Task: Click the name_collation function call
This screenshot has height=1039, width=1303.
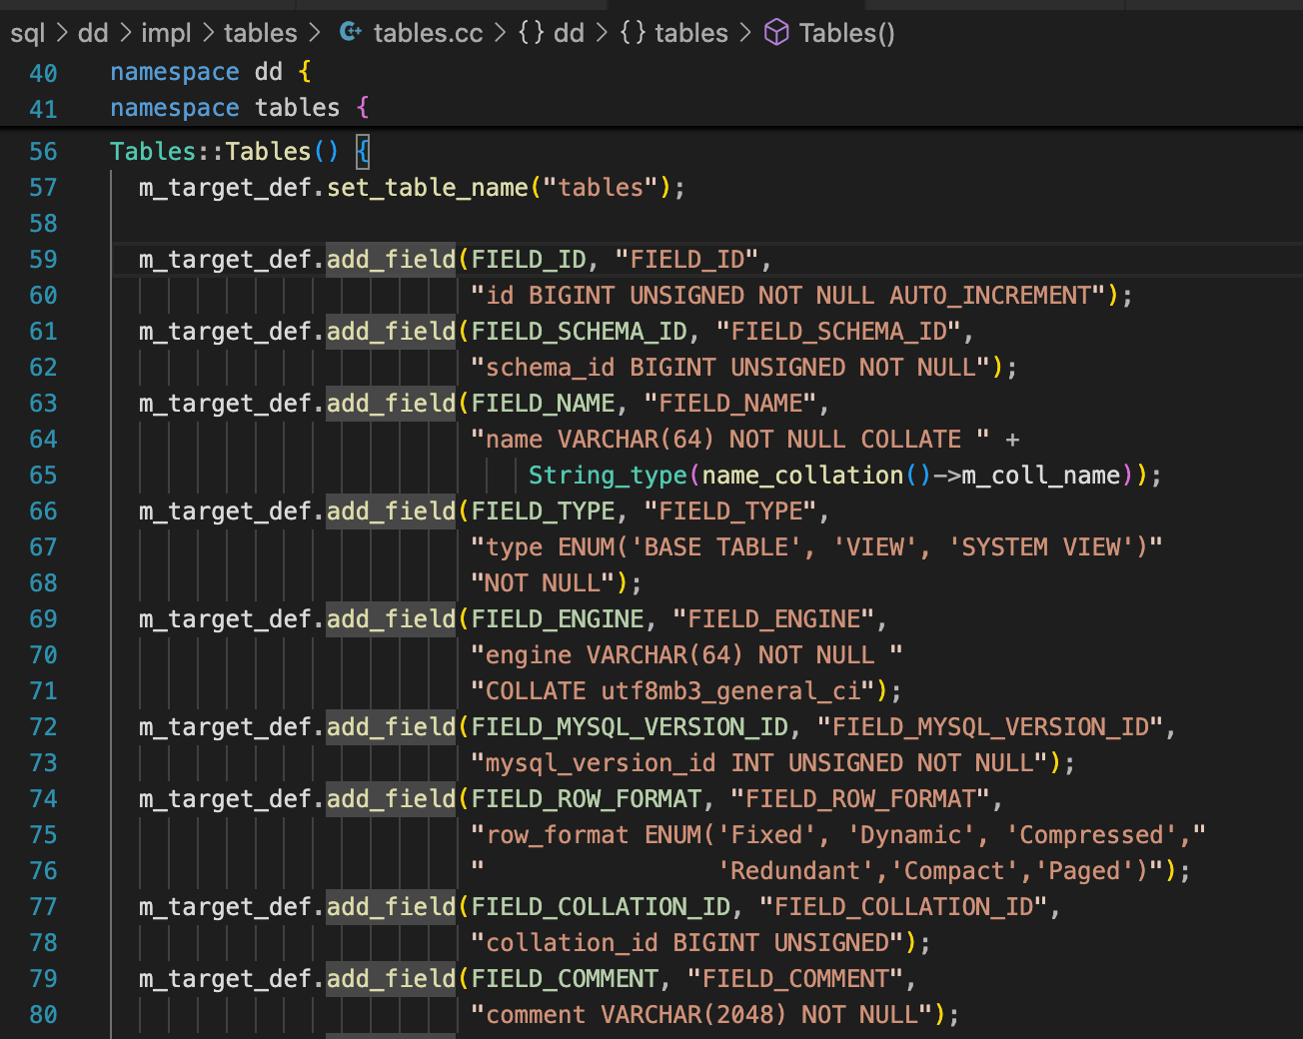Action: pos(802,476)
